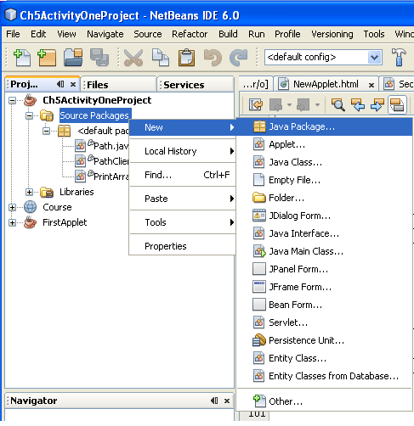Open Local History submenu
Viewport: 414px width, 426px height.
click(183, 151)
